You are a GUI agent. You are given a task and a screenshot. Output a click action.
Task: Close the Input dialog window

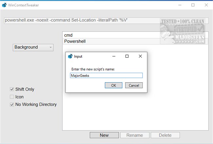coord(140,56)
